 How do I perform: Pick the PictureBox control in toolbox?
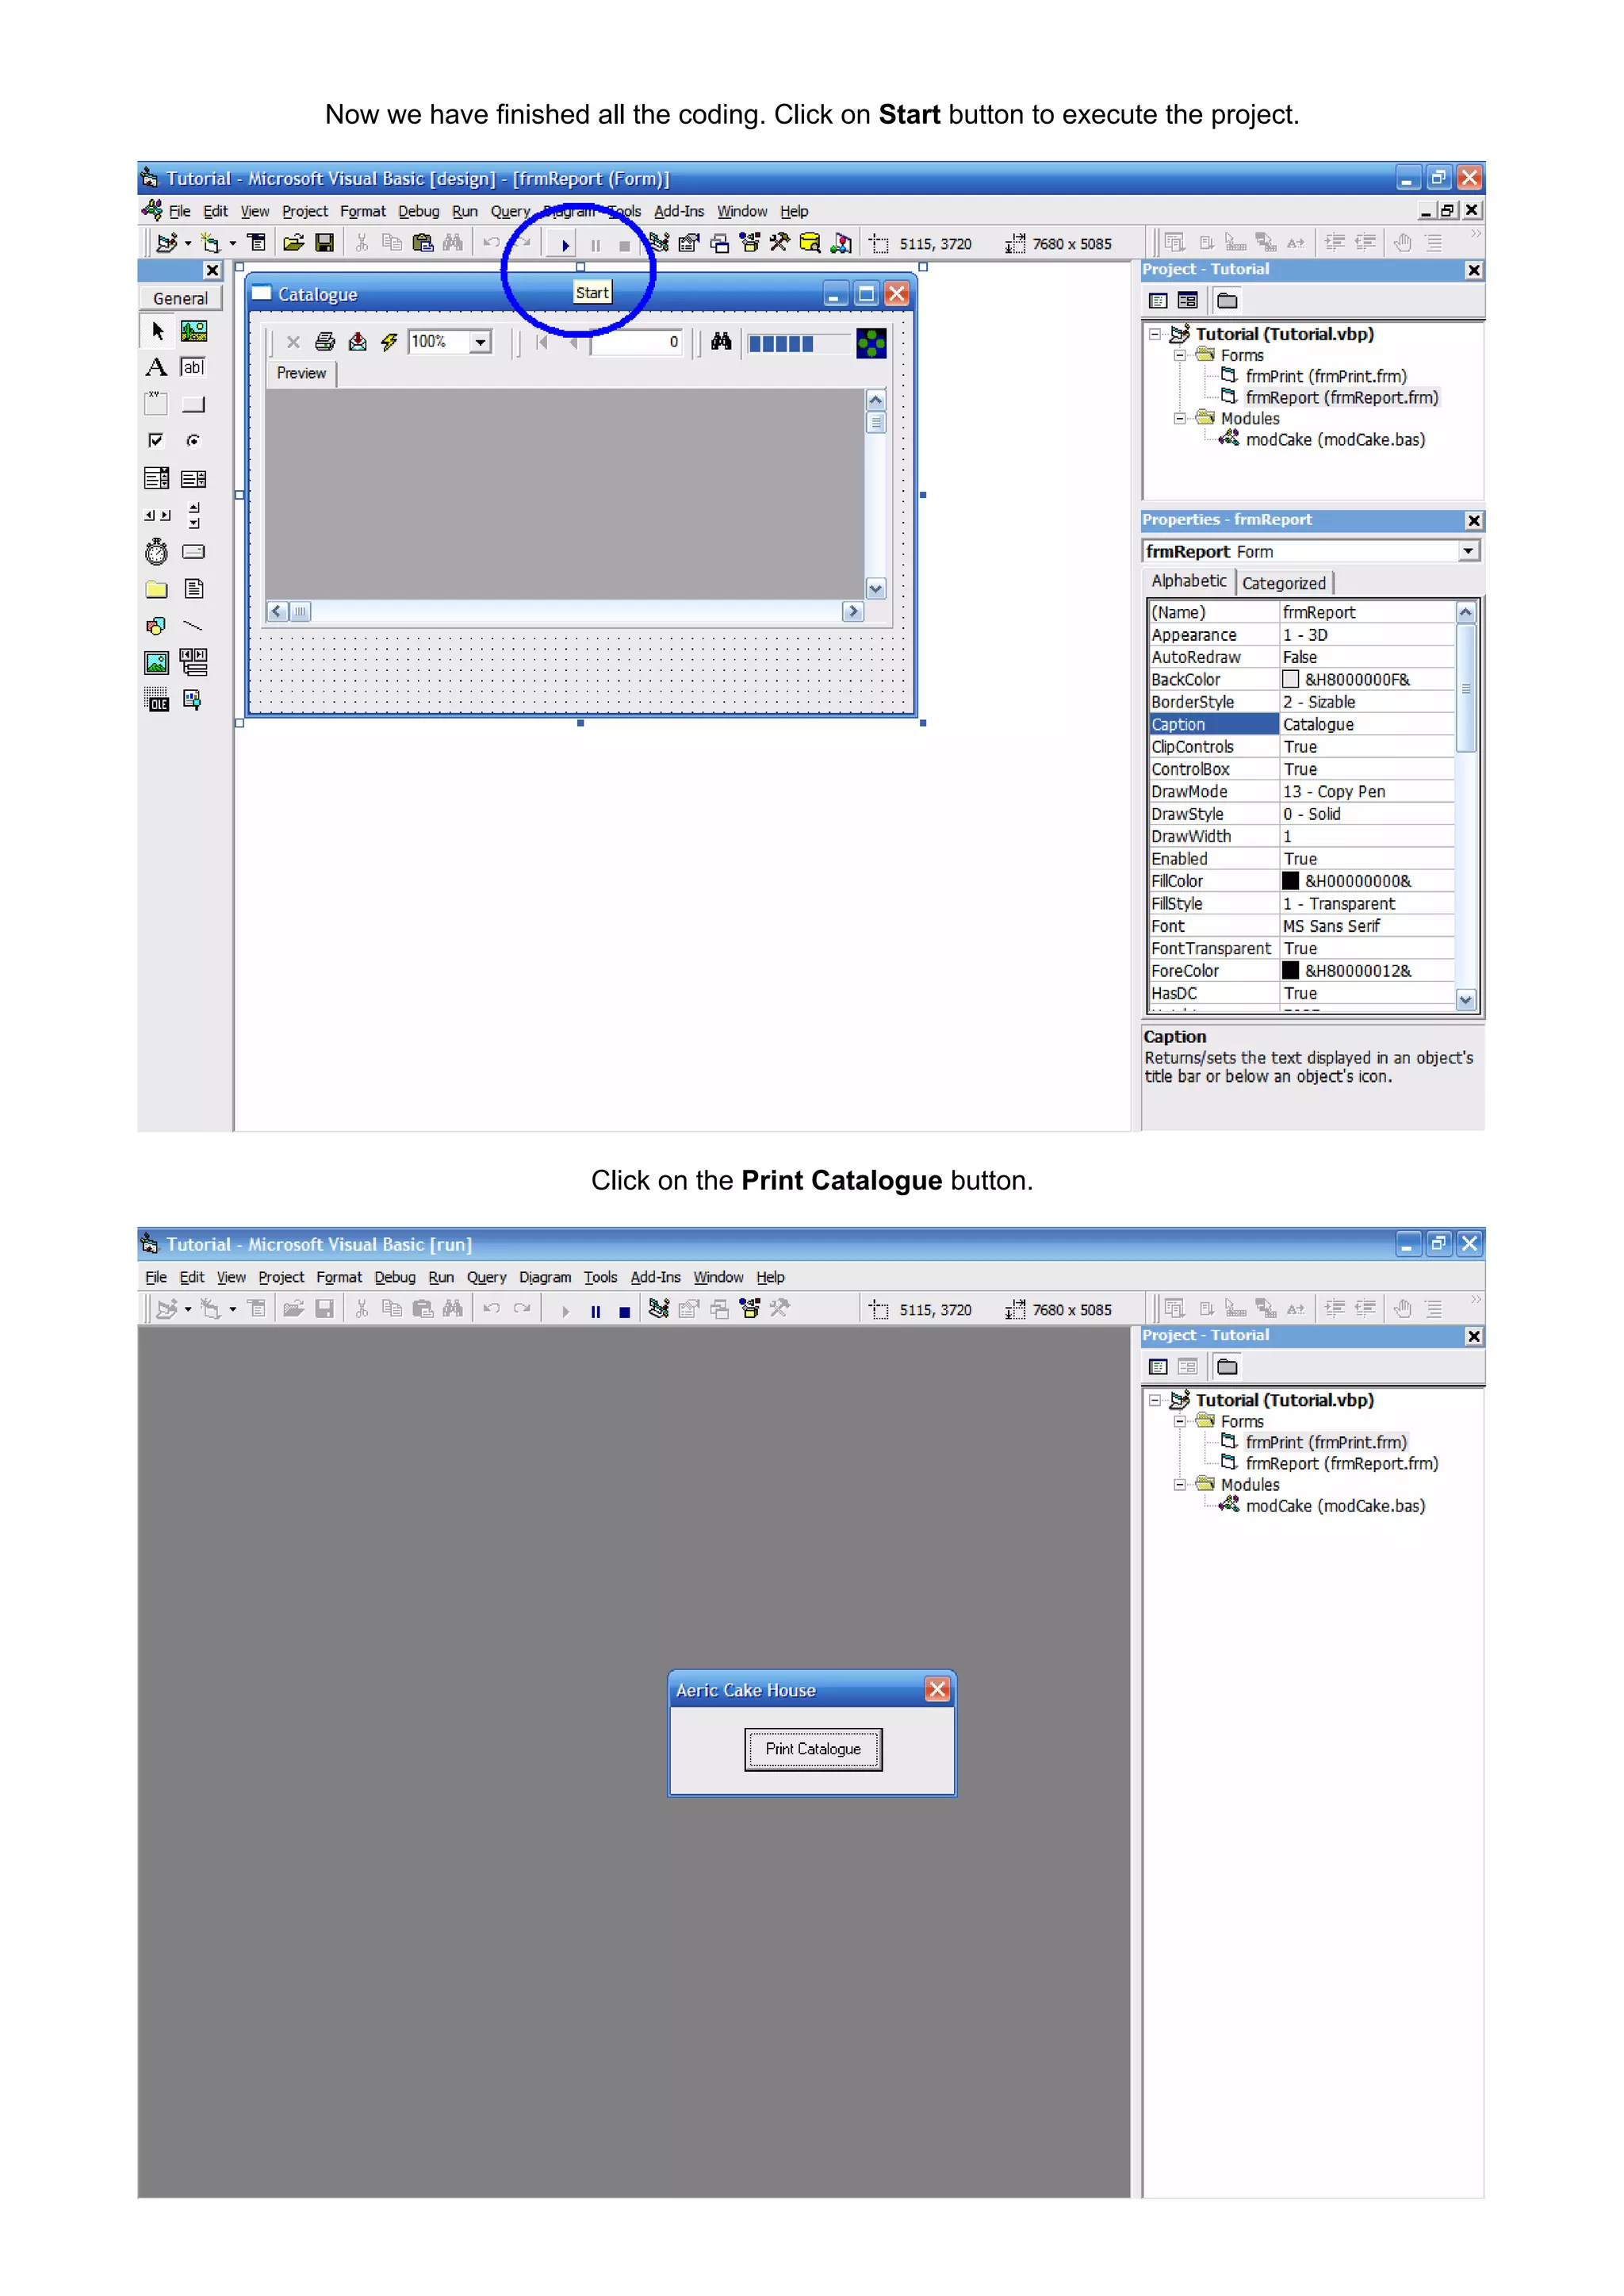click(x=193, y=331)
